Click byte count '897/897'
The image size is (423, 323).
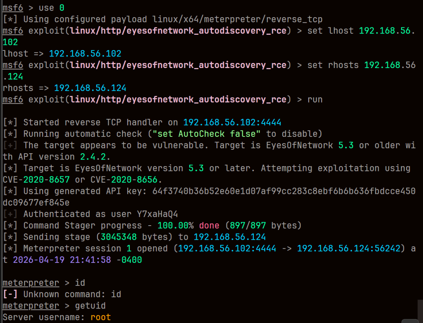pyautogui.click(x=248, y=226)
